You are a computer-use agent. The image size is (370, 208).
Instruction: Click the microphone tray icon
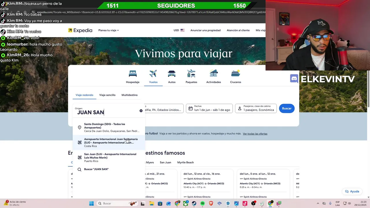click(330, 203)
